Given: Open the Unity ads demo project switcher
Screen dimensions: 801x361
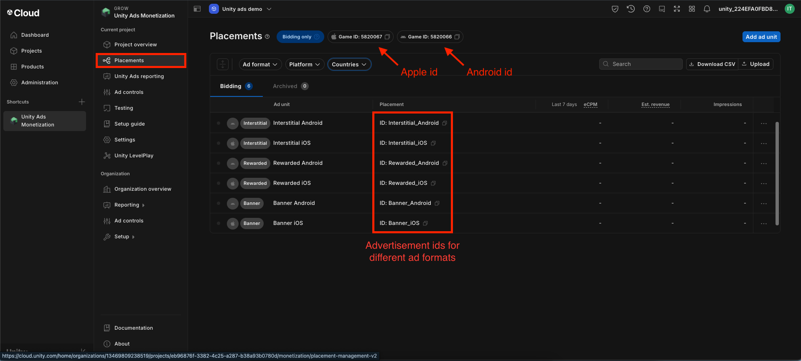Looking at the screenshot, I should 241,9.
